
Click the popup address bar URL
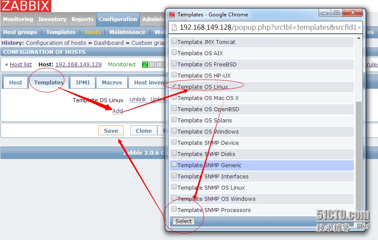[270, 28]
